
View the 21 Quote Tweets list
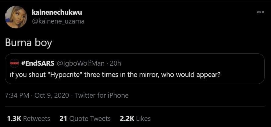coord(85,118)
